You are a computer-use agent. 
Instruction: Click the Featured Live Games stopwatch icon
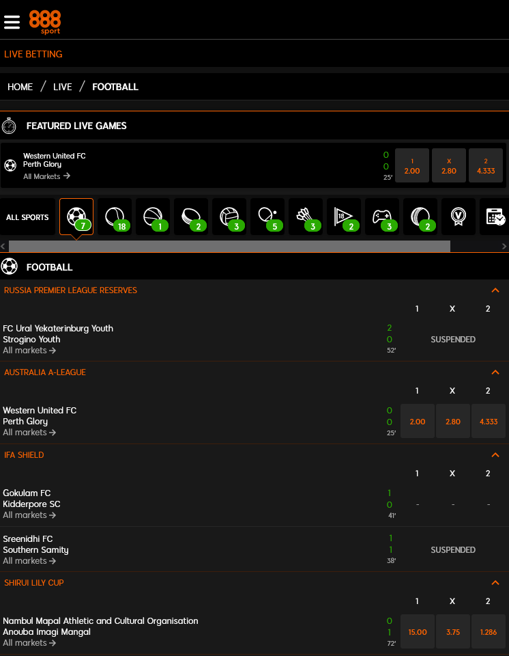(9, 126)
